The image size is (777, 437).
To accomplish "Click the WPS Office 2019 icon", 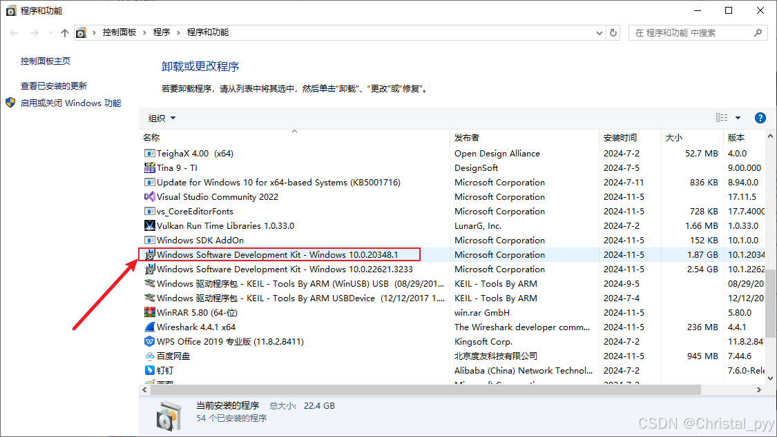I will point(149,342).
